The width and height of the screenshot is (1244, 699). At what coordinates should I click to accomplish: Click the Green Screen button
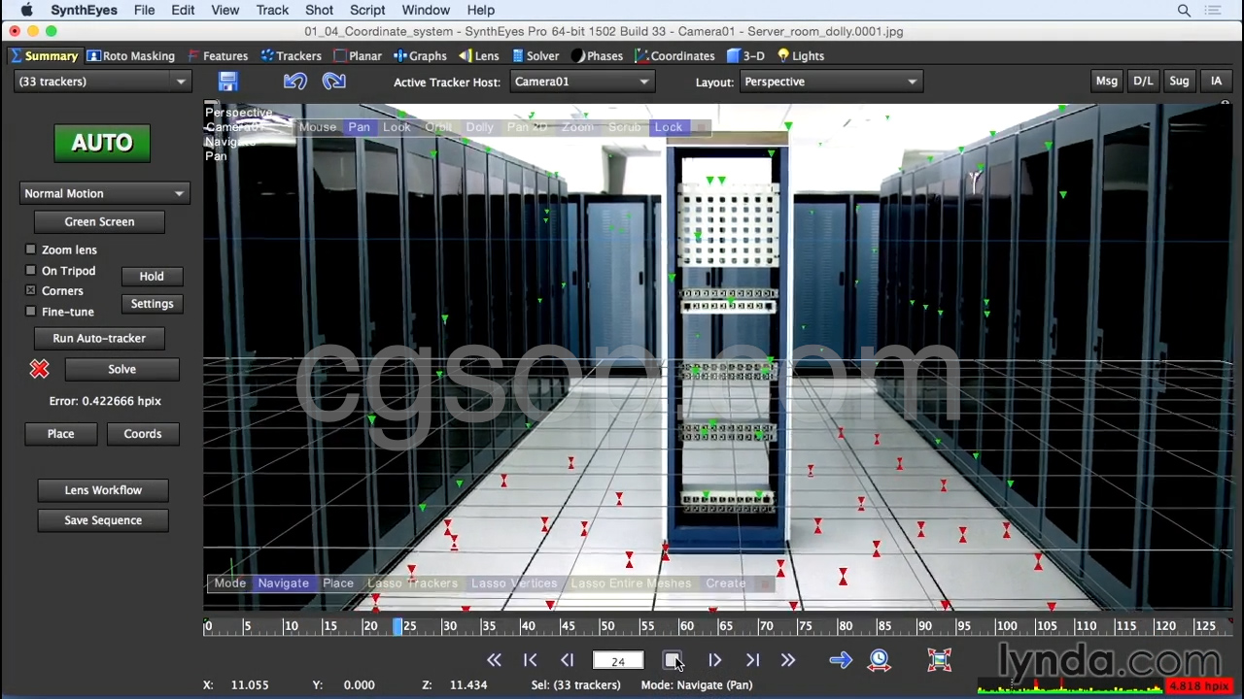click(99, 221)
